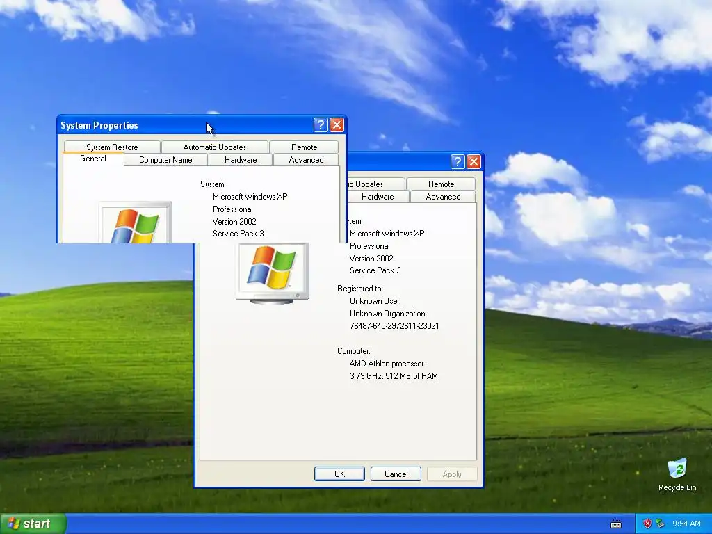
Task: Confirm with the OK button
Action: pyautogui.click(x=339, y=474)
